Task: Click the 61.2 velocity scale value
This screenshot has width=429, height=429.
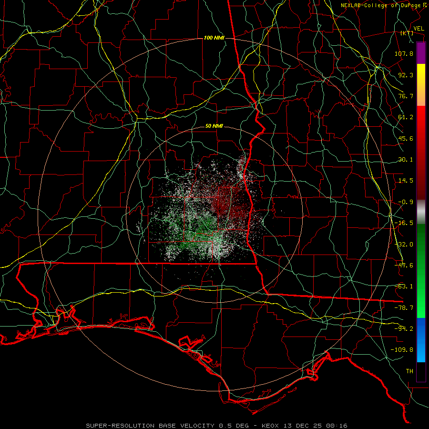Action: tap(406, 117)
